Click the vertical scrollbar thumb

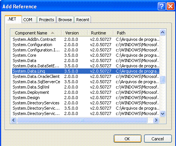pos(162,80)
